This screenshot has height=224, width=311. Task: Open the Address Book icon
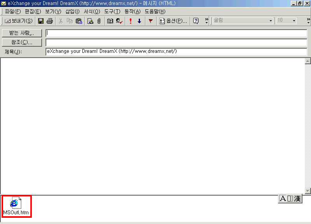(110, 21)
